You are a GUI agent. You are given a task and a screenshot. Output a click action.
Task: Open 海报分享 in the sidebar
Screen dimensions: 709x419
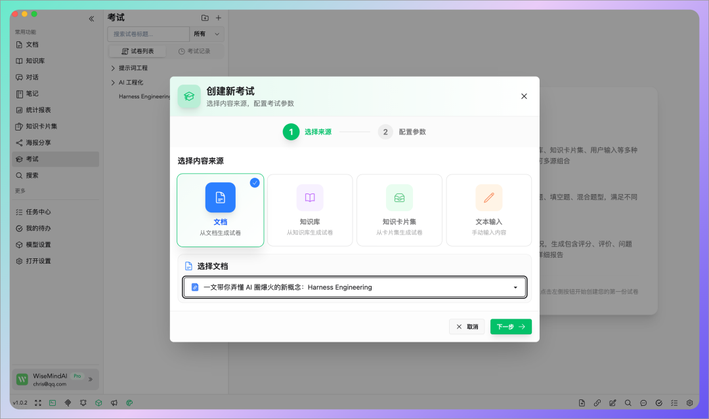[55, 143]
